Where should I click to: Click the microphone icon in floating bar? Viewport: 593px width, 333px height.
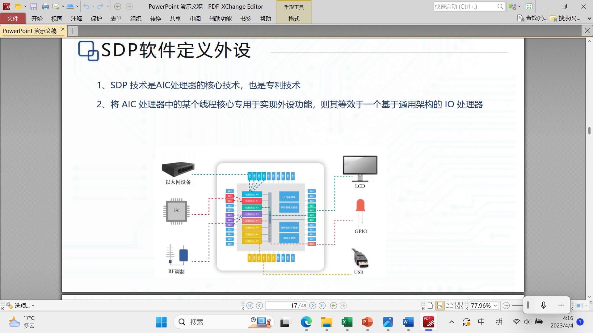coord(544,305)
